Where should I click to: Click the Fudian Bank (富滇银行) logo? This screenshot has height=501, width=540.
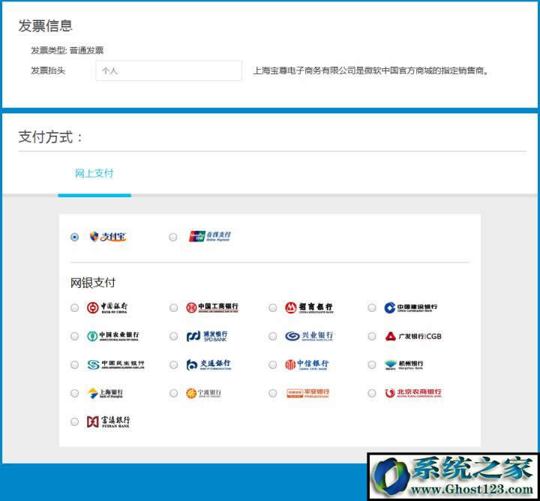(x=107, y=421)
